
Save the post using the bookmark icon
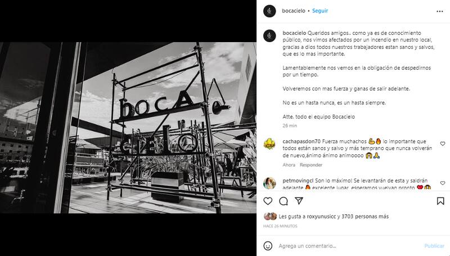pyautogui.click(x=440, y=201)
